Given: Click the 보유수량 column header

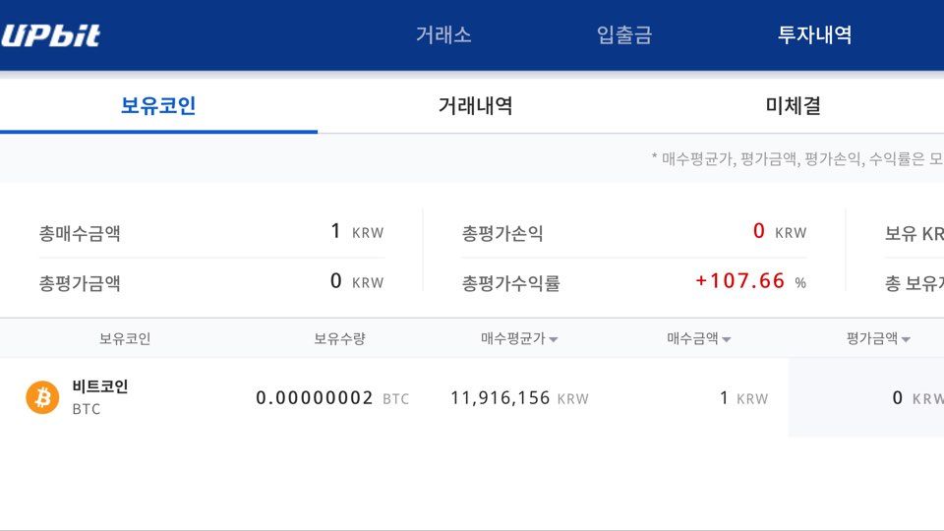Looking at the screenshot, I should pyautogui.click(x=339, y=338).
